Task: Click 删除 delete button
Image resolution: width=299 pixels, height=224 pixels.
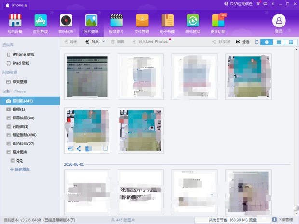Action: coord(118,42)
